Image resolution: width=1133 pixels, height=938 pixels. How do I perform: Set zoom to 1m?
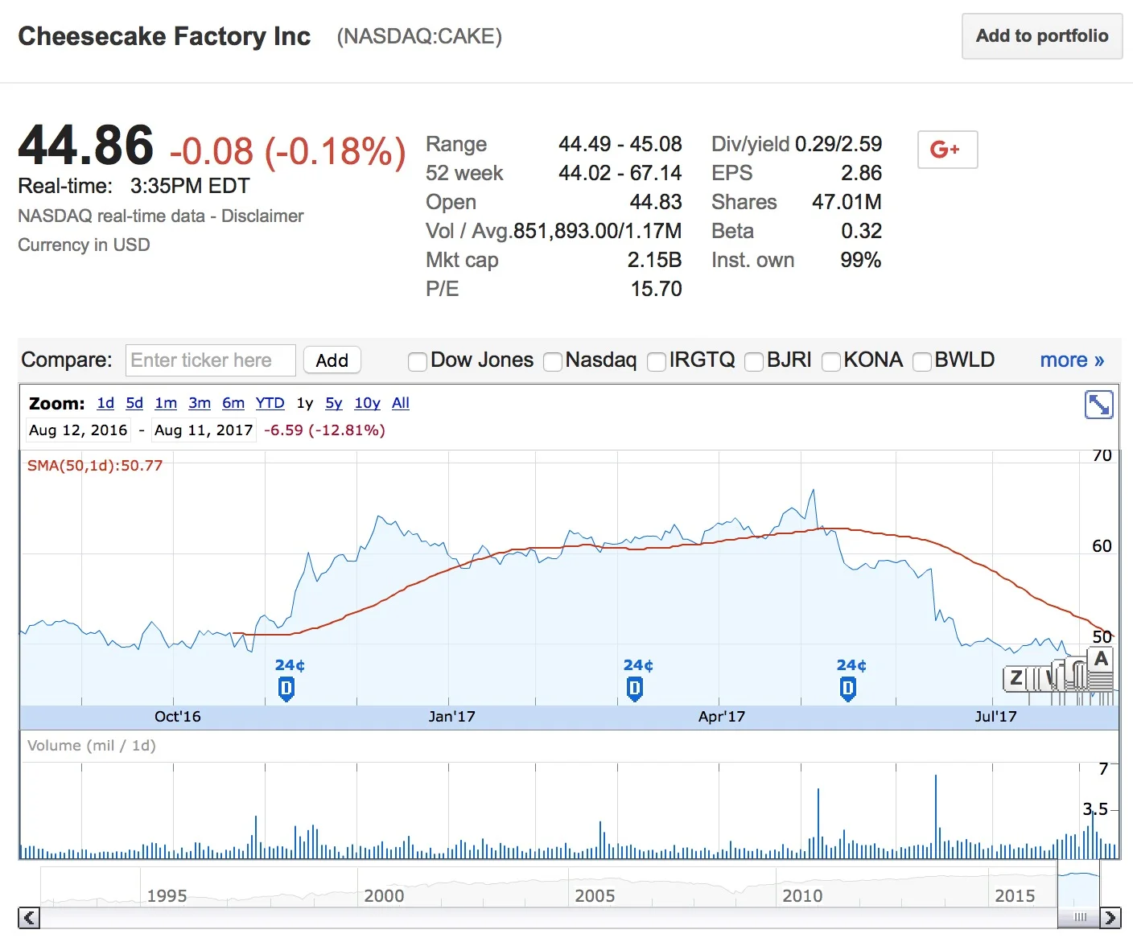pos(166,403)
